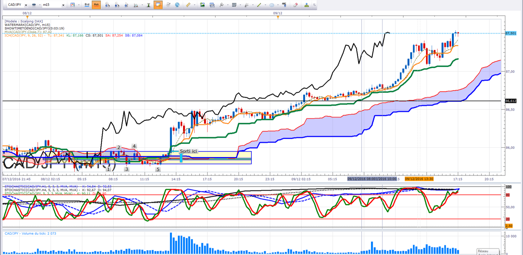The width and height of the screenshot is (523, 255).
Task: Click the orange 09/12/2016 13:30 time marker
Action: (419, 179)
